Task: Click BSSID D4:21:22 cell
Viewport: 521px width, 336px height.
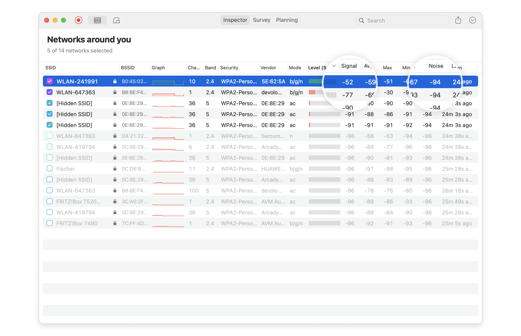Action: click(135, 136)
